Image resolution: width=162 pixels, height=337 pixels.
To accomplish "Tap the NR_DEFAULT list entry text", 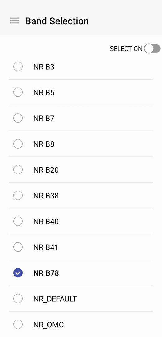I will pos(55,299).
